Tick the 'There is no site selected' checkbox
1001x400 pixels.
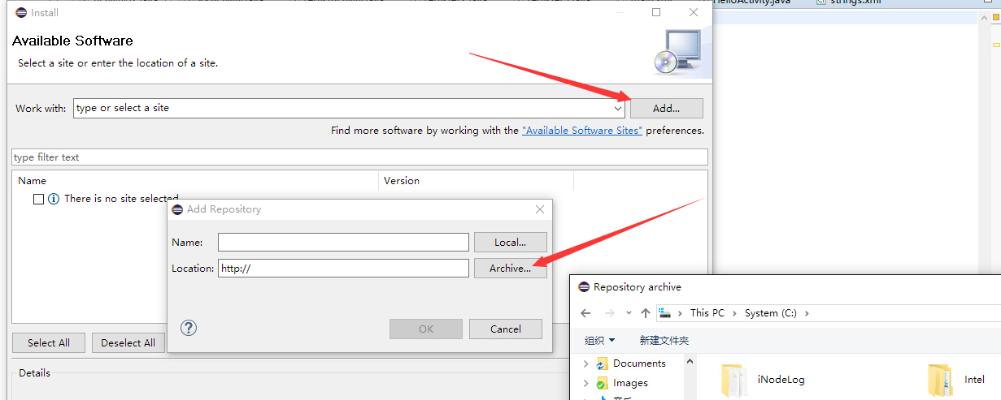click(x=38, y=199)
